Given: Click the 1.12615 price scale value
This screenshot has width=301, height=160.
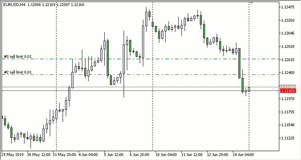Looking at the screenshot, I should click(288, 59).
